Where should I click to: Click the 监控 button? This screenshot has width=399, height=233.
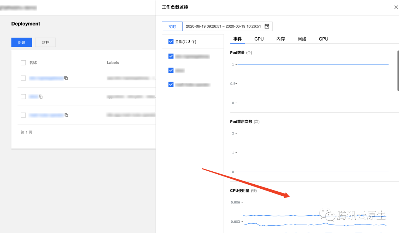[45, 42]
